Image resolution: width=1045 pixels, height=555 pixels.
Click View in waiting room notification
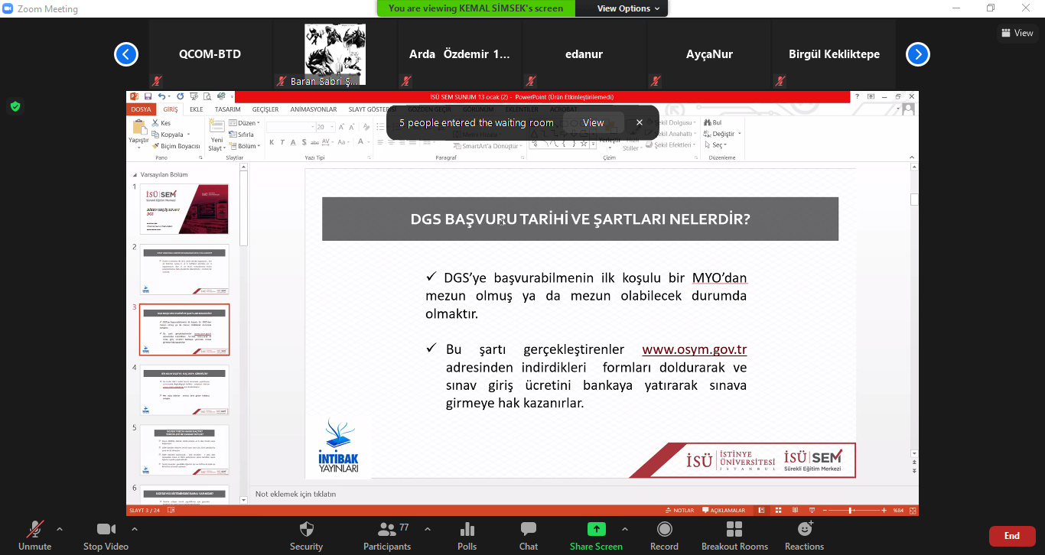(593, 122)
